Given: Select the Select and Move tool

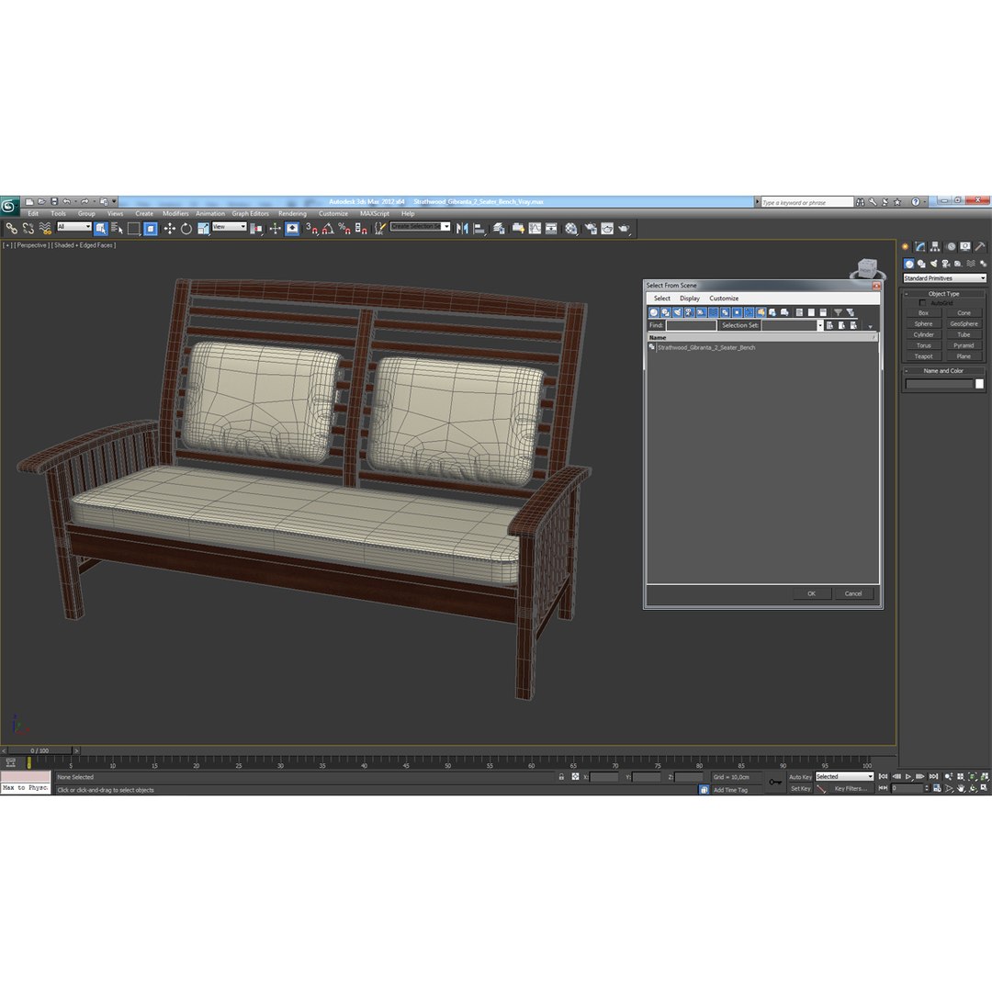Looking at the screenshot, I should click(x=170, y=229).
